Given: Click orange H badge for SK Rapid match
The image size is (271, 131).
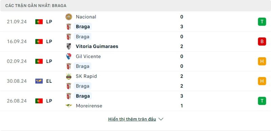Looking at the screenshot, I should click(x=262, y=81).
